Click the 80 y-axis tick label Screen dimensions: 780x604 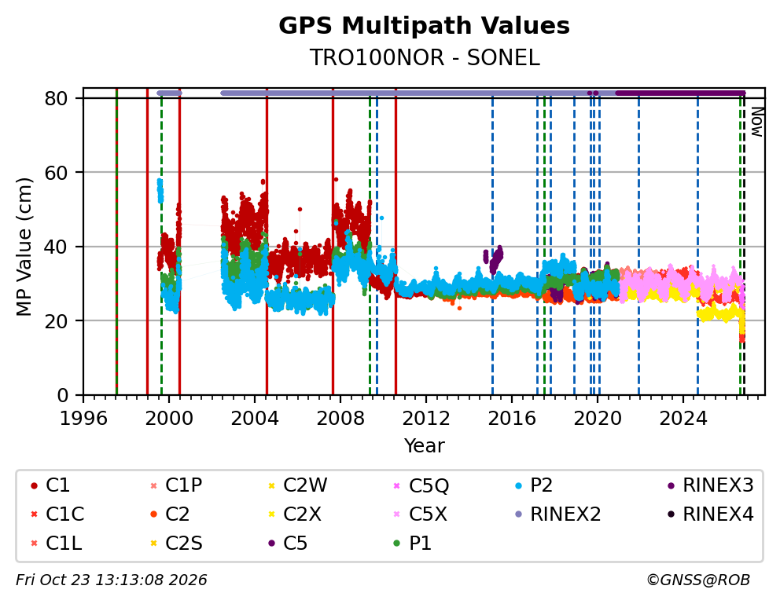click(56, 98)
